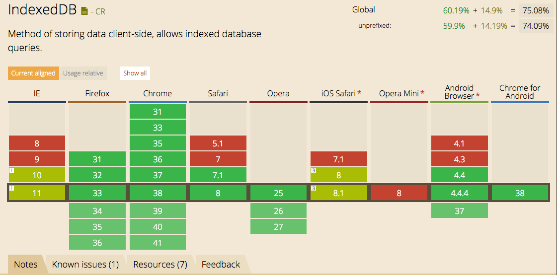This screenshot has height=275, width=557.
Task: Select Android Browser version 4.1 cell
Action: (x=460, y=143)
